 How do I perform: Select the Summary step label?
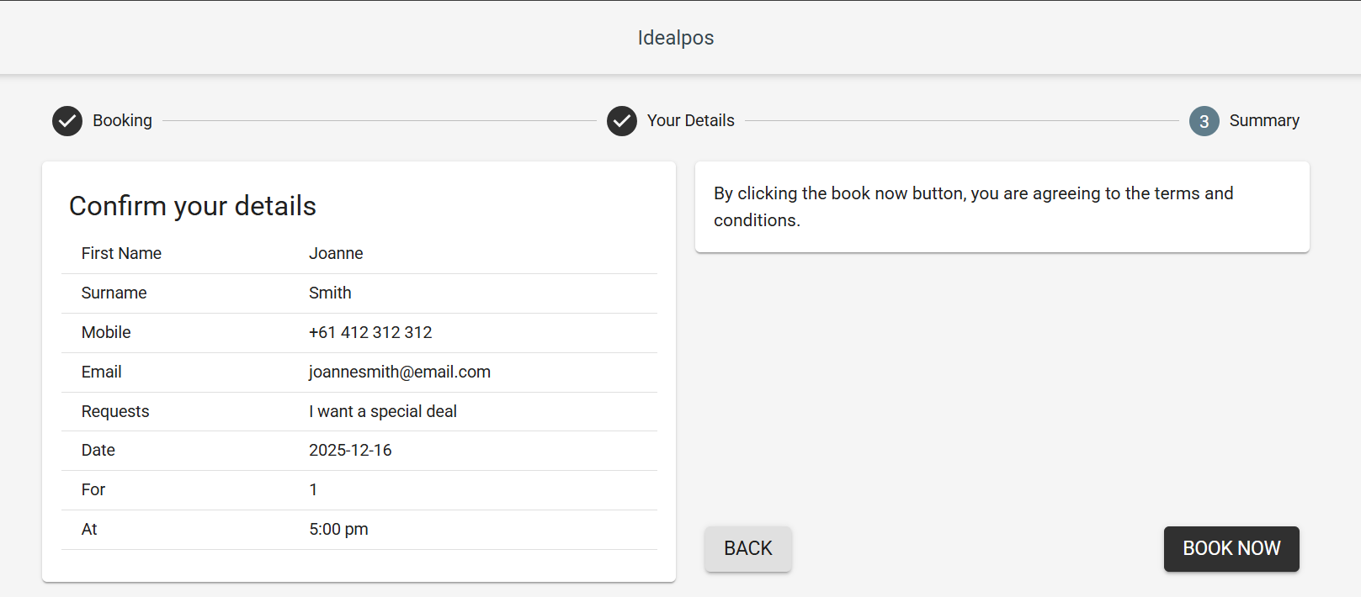[1263, 120]
